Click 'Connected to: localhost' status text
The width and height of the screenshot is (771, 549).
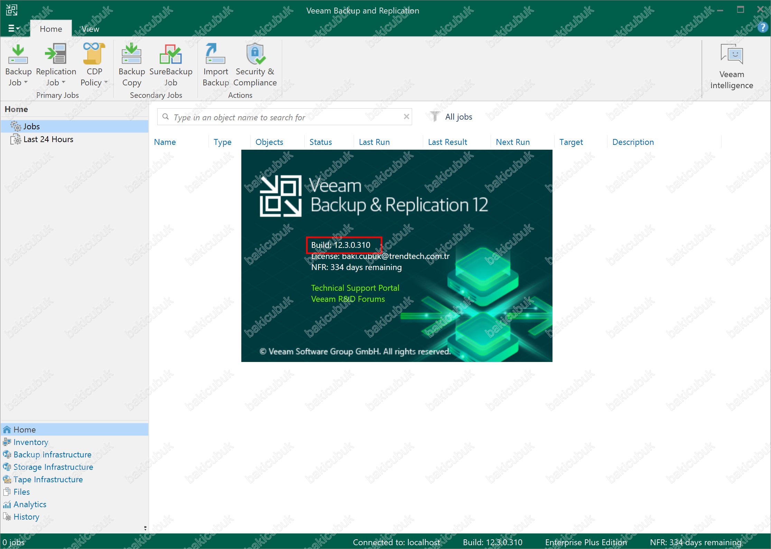[397, 542]
